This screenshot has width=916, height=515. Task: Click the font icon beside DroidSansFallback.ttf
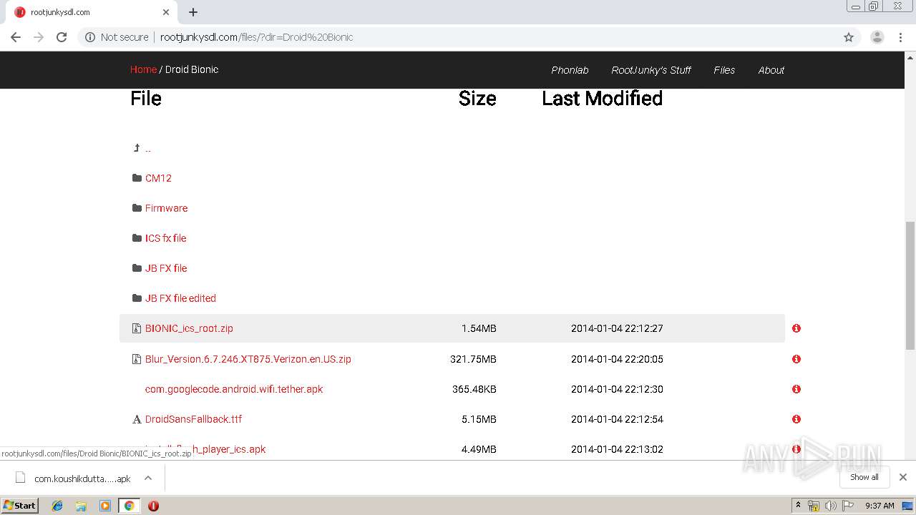click(137, 419)
